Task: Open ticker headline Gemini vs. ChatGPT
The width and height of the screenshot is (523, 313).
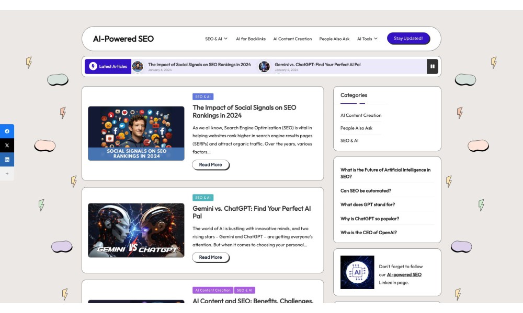Action: click(x=317, y=65)
